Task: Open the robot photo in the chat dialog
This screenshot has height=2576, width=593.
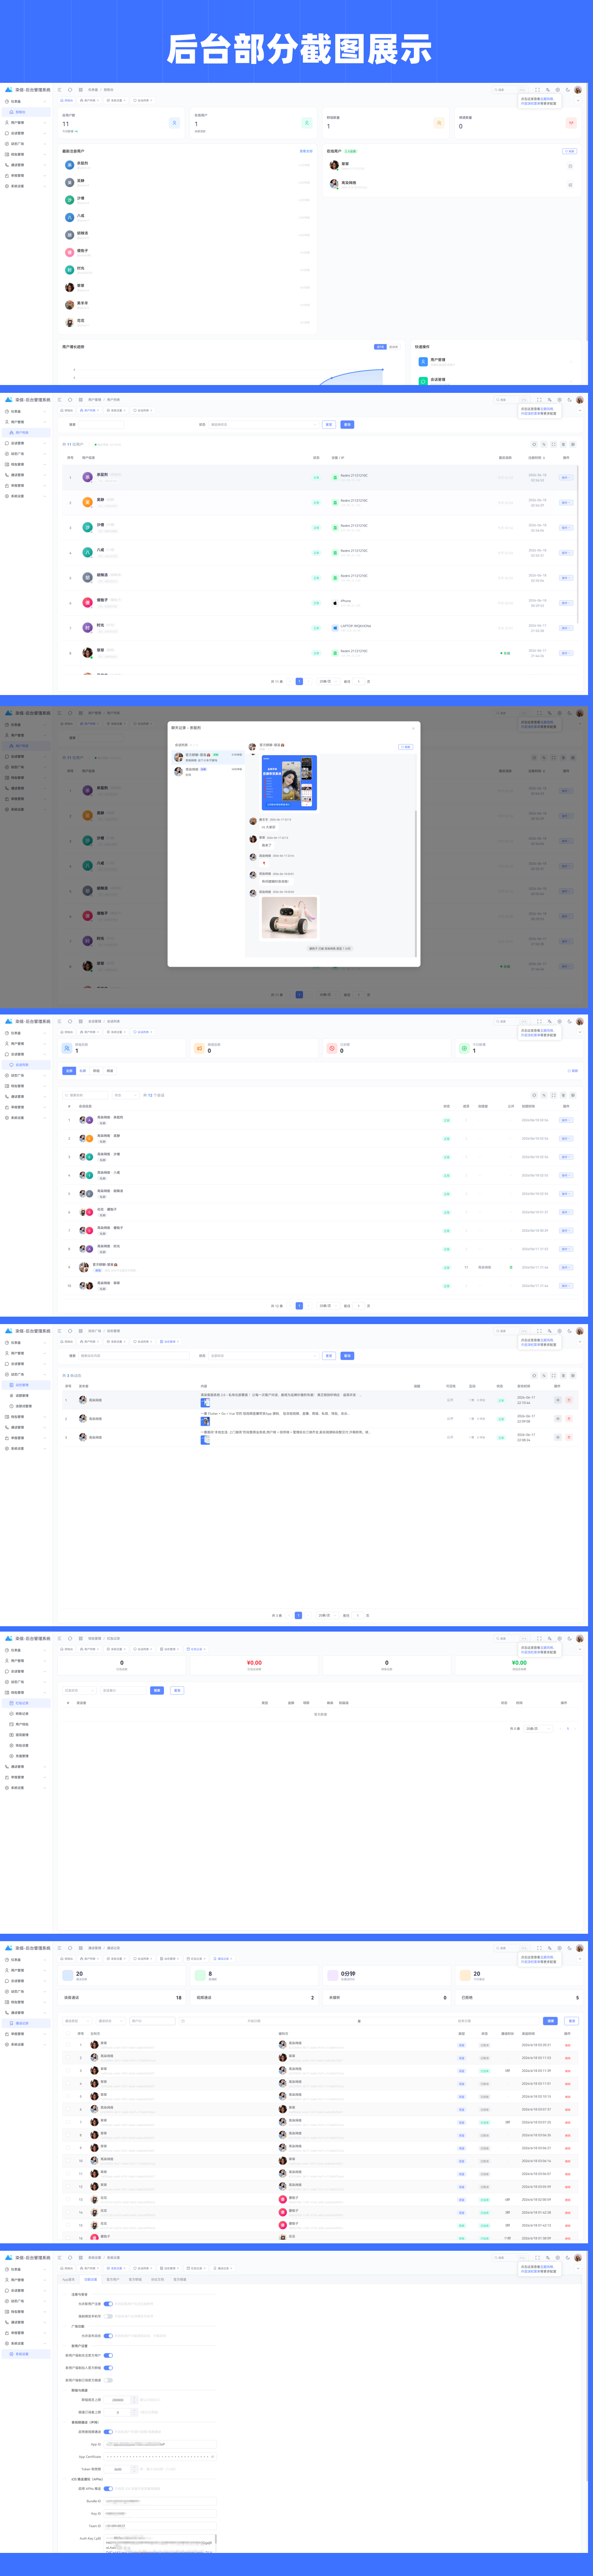Action: (289, 918)
